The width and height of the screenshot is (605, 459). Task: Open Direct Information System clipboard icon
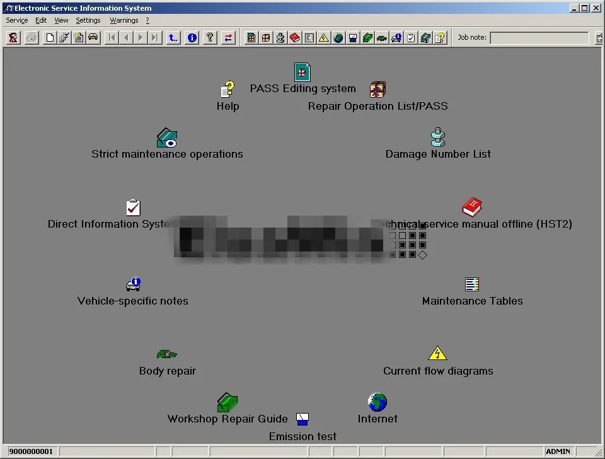pyautogui.click(x=133, y=207)
